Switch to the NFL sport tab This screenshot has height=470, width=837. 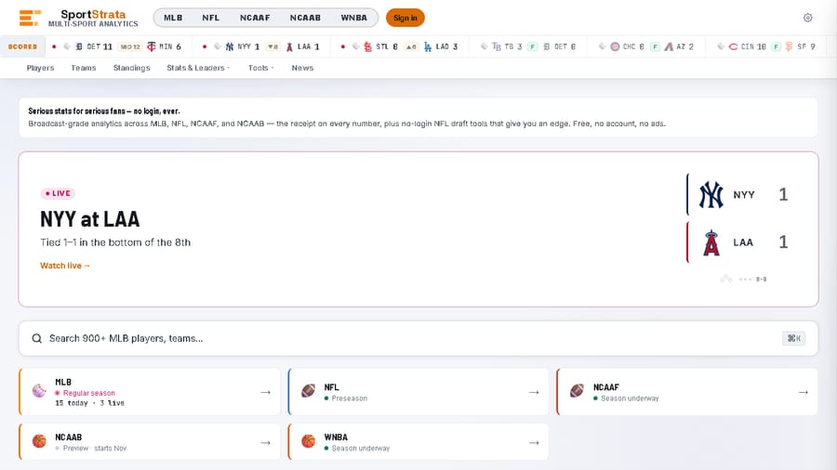coord(211,18)
